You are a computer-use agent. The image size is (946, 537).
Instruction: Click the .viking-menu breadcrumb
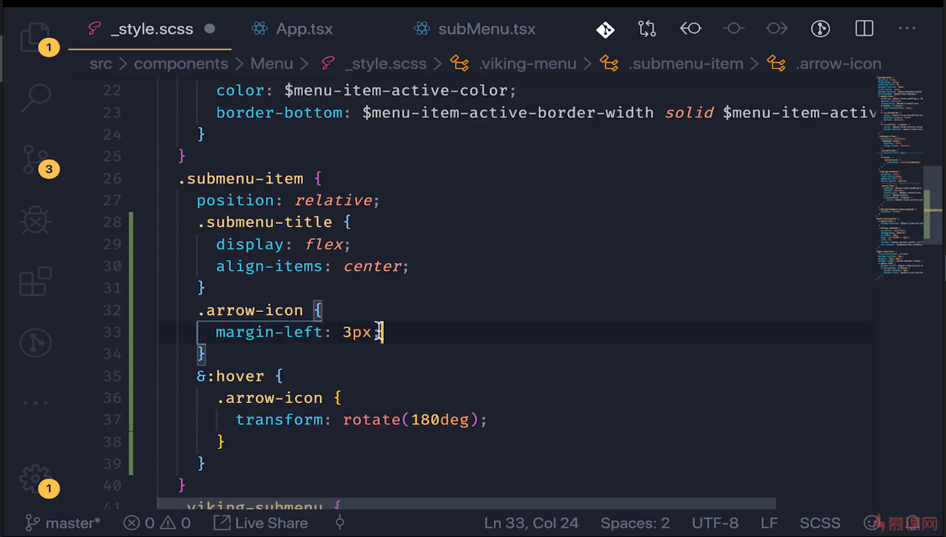pyautogui.click(x=527, y=63)
